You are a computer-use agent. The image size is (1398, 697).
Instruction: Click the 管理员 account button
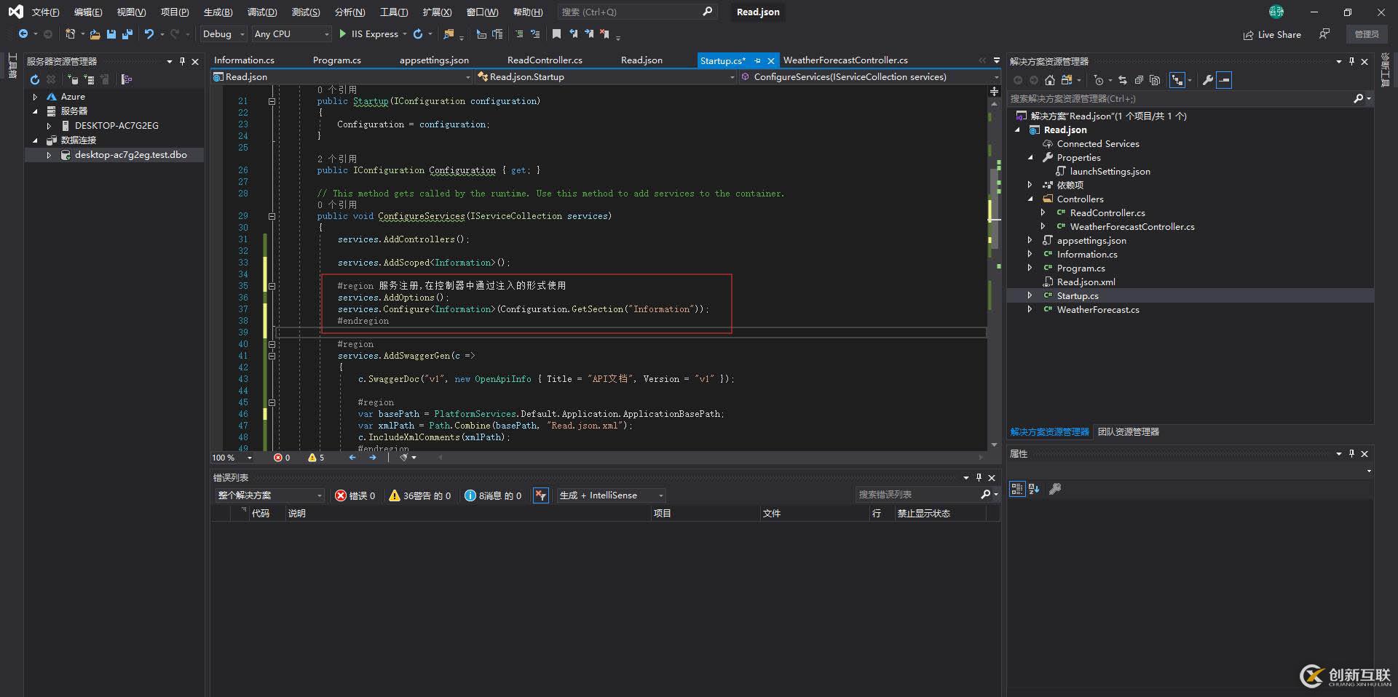pyautogui.click(x=1367, y=33)
